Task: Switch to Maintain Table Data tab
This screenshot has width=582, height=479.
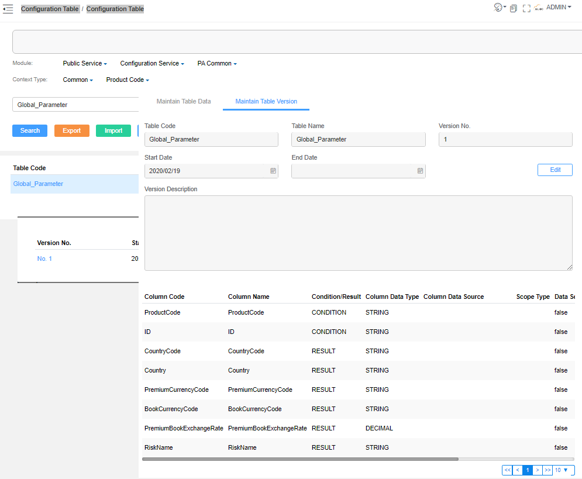Action: [184, 101]
